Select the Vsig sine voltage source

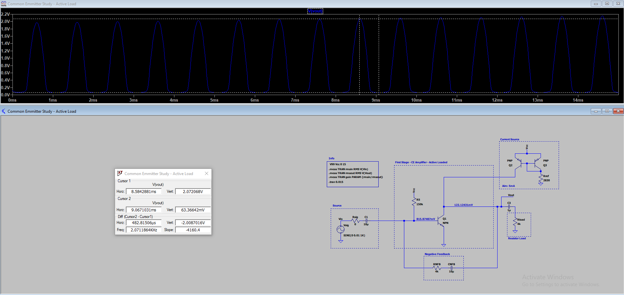pyautogui.click(x=341, y=229)
